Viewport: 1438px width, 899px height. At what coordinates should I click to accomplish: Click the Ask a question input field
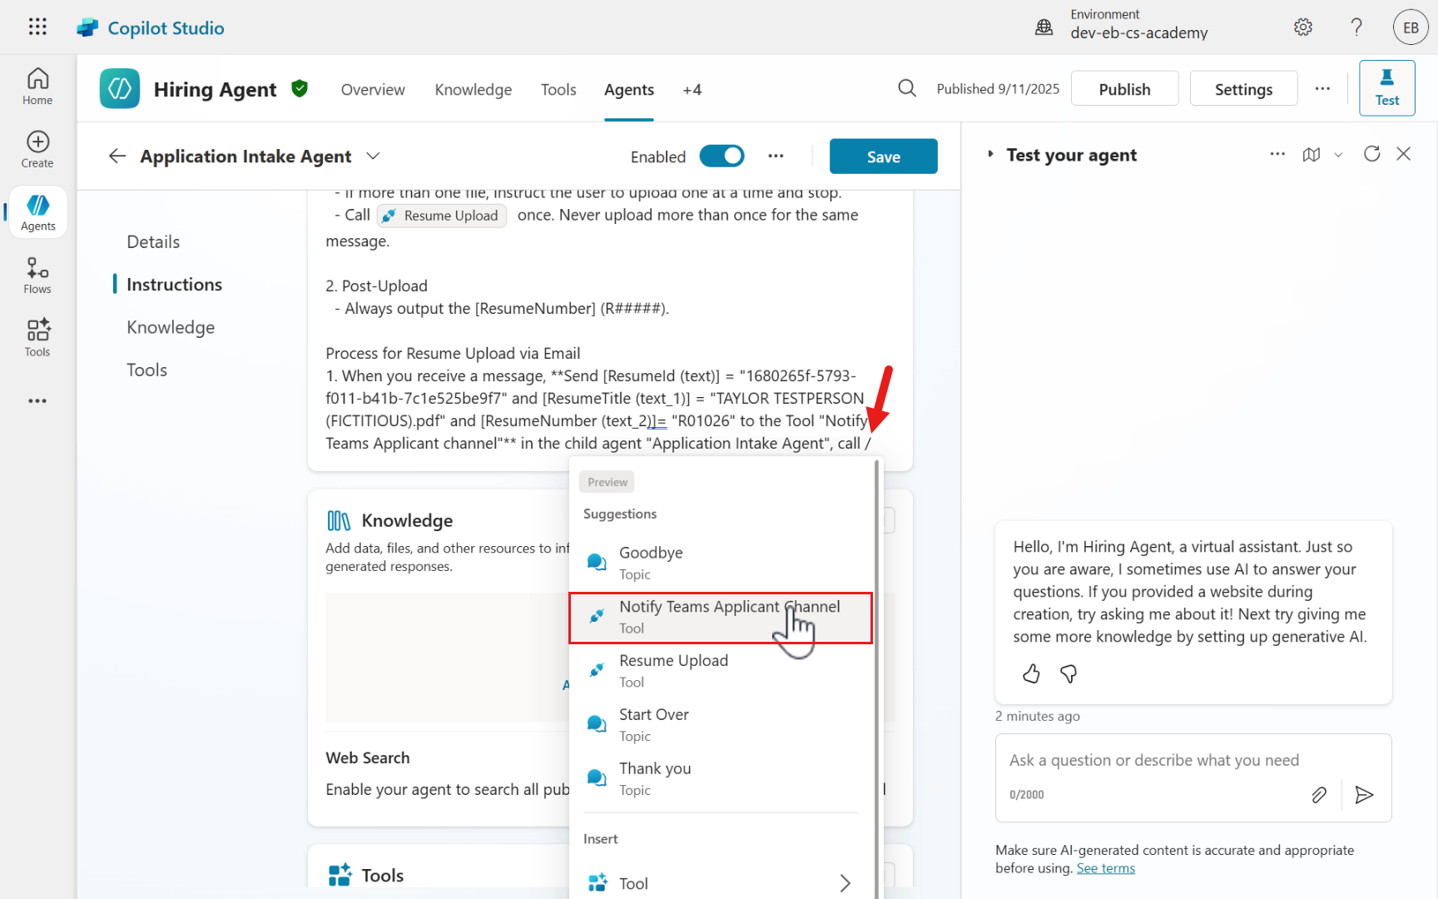click(x=1153, y=760)
